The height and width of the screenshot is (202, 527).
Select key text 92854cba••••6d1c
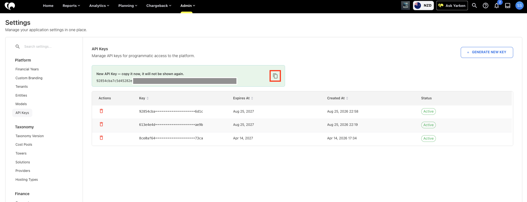(171, 111)
